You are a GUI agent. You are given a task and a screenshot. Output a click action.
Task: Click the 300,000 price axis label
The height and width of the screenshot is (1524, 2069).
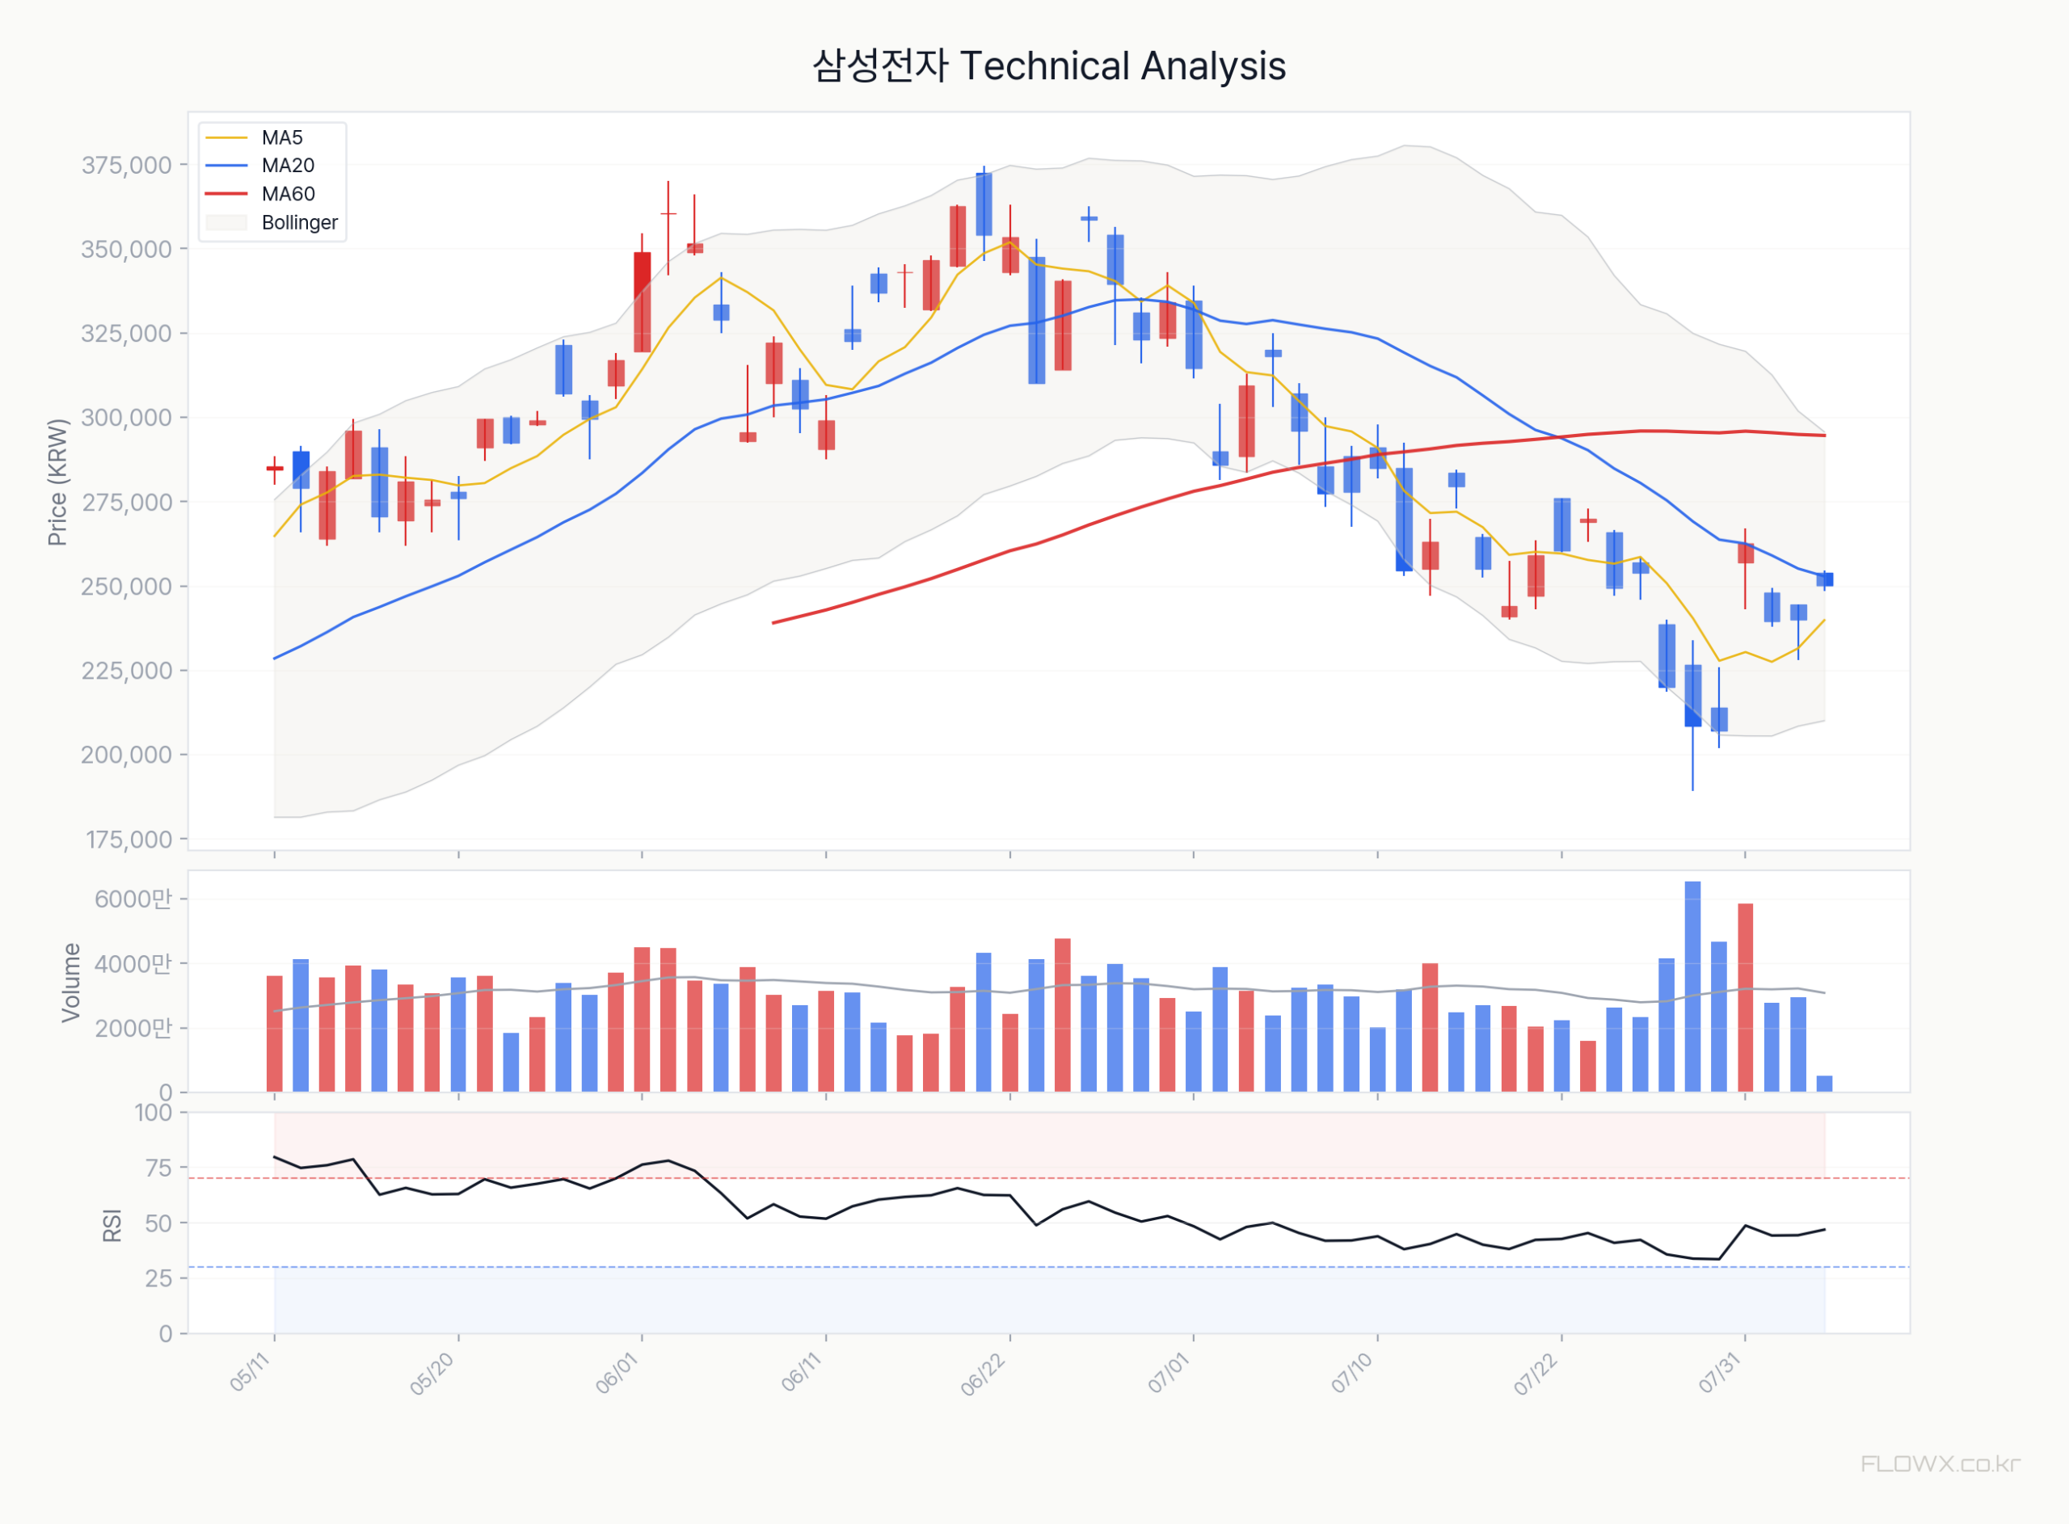coord(126,417)
